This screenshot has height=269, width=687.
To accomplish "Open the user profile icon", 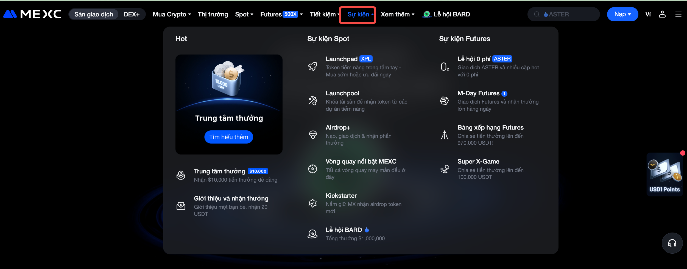I will pyautogui.click(x=662, y=14).
